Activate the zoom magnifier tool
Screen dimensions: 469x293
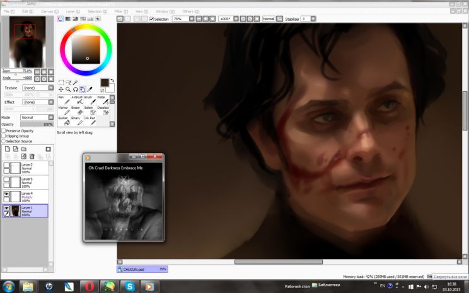[68, 89]
